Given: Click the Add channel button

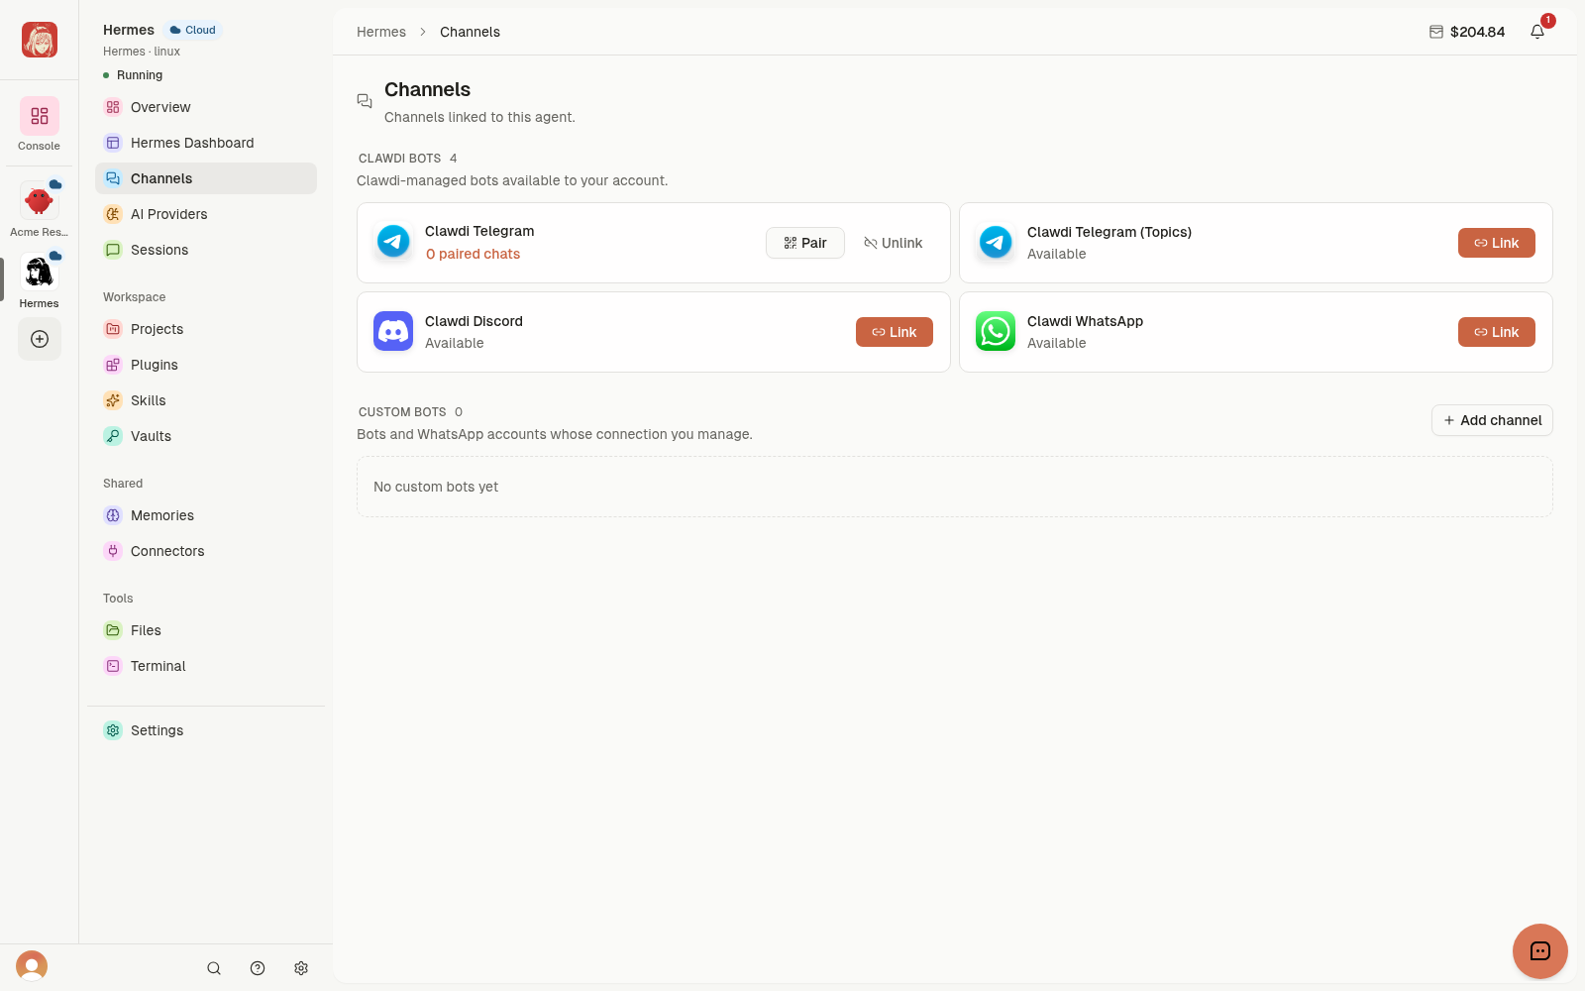Looking at the screenshot, I should [1492, 420].
